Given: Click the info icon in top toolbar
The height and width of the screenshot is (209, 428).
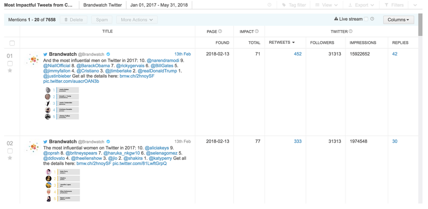Looking at the screenshot, I should [x=270, y=5].
